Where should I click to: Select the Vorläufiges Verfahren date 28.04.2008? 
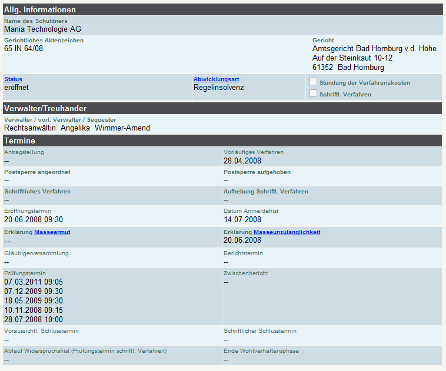pyautogui.click(x=242, y=161)
